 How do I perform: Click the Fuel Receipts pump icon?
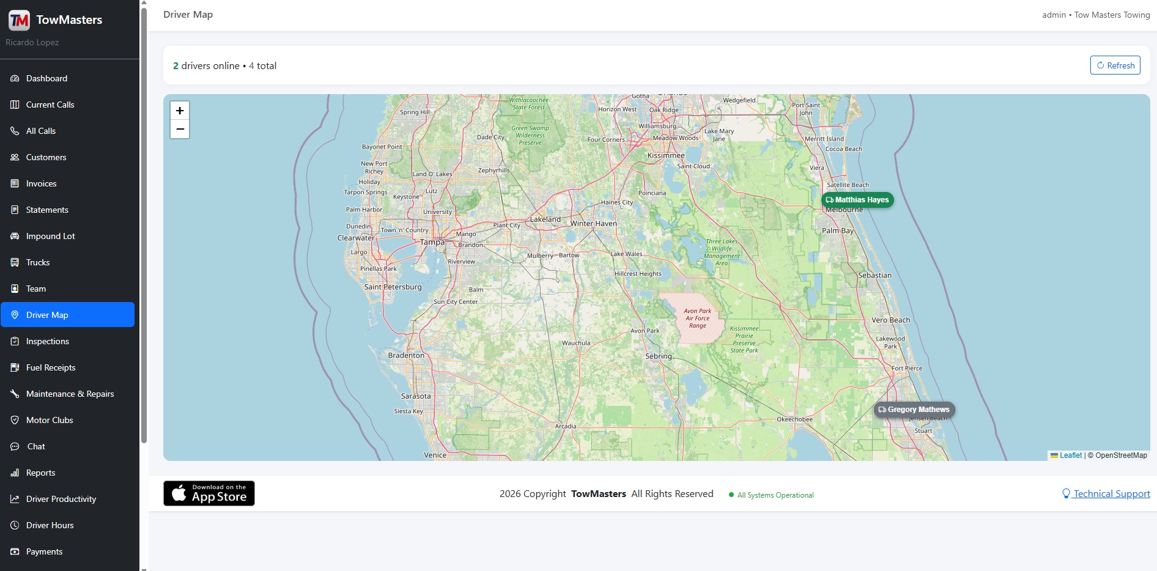tap(15, 367)
